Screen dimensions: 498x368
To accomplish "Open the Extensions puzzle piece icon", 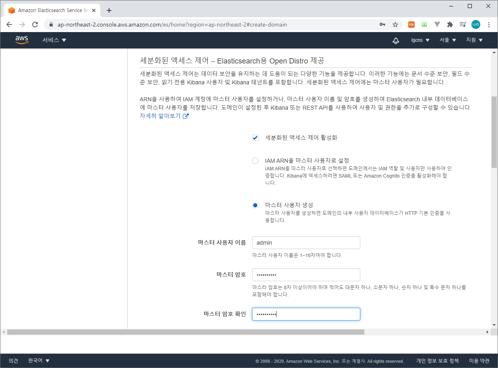I will 450,25.
